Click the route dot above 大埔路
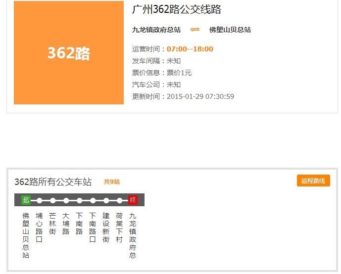The height and width of the screenshot is (274, 341). pos(66,200)
